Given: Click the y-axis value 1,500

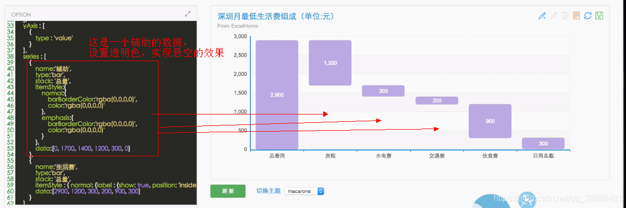Looking at the screenshot, I should (240, 93).
